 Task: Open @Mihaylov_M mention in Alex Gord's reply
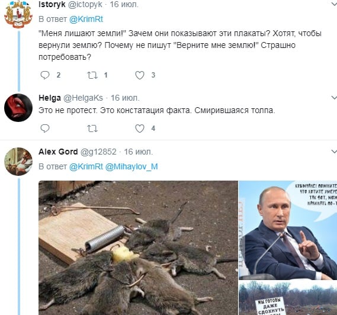(131, 166)
